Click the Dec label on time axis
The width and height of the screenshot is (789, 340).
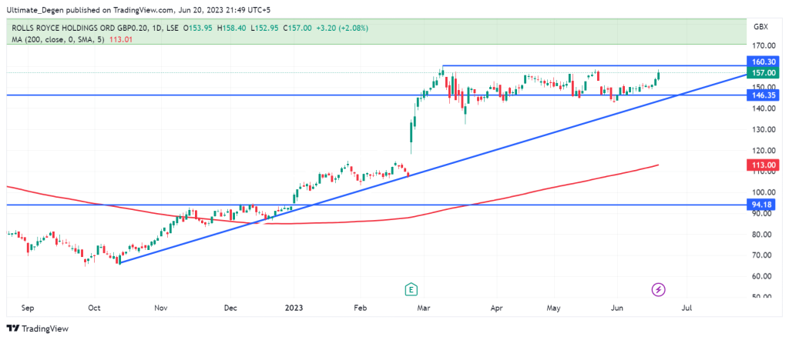click(230, 309)
